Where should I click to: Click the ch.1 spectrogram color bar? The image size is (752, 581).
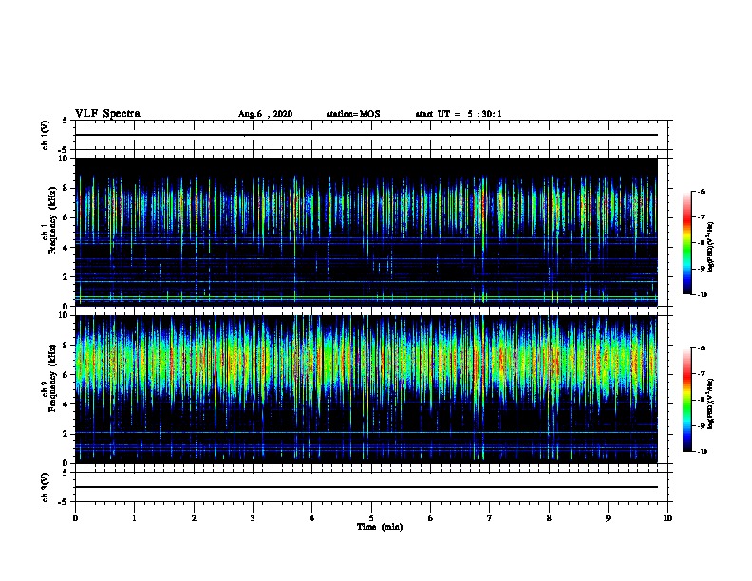687,243
